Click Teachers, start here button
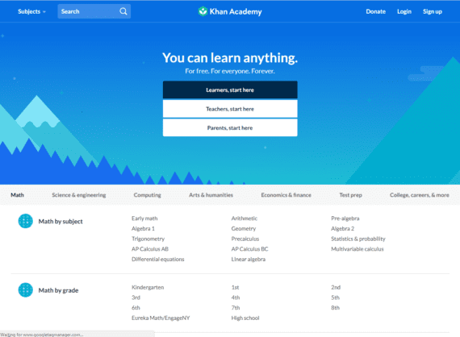 click(x=230, y=109)
